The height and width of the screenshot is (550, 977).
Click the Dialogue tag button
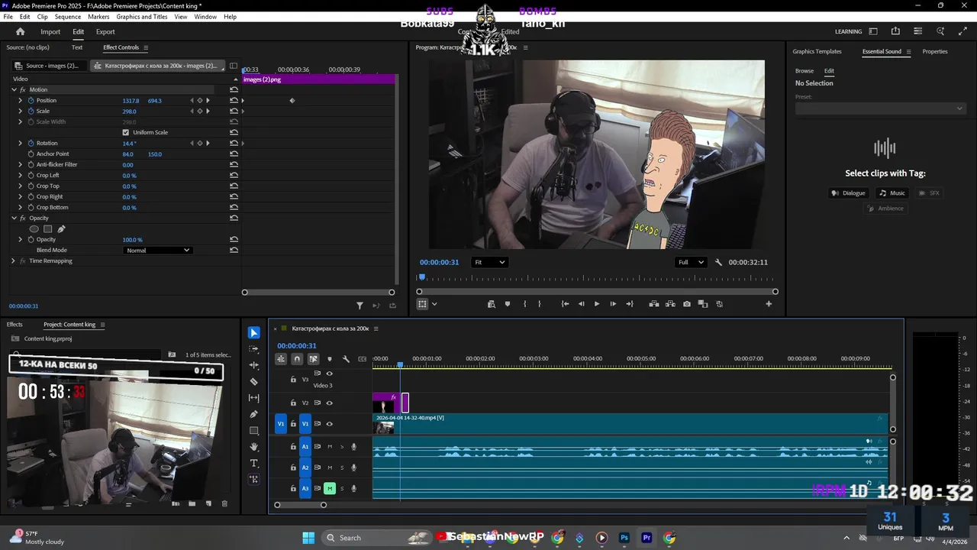click(850, 193)
